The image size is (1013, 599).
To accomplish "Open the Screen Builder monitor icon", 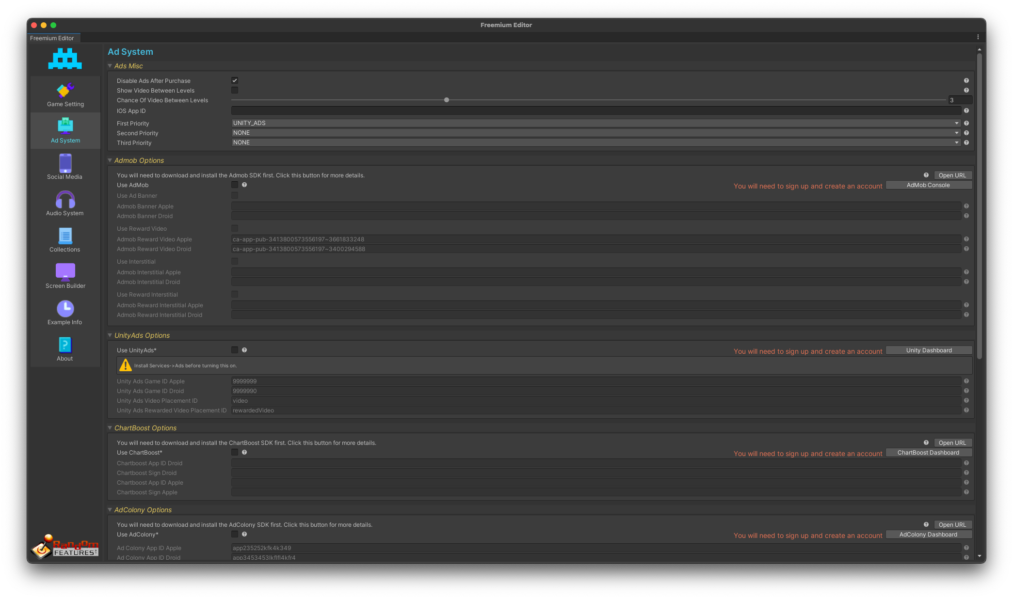I will (x=65, y=272).
